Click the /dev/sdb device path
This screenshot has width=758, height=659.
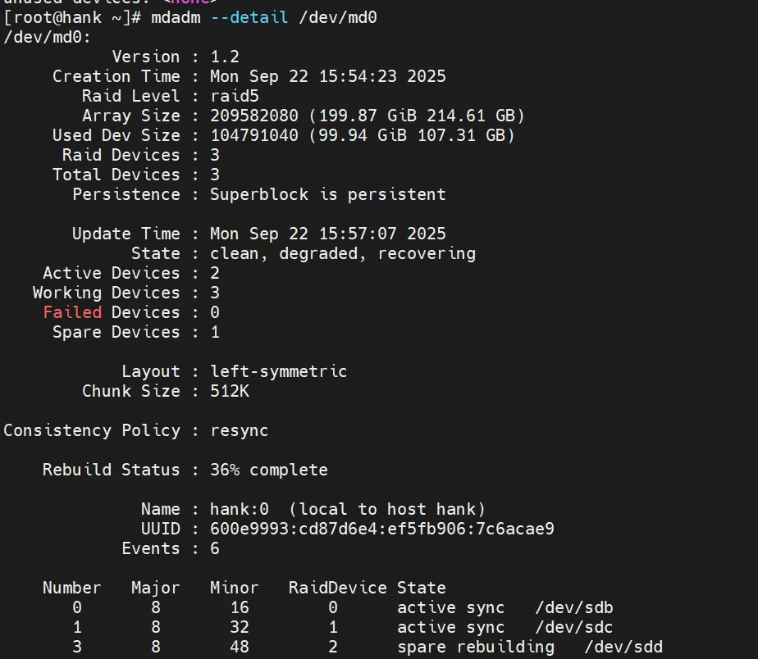574,607
